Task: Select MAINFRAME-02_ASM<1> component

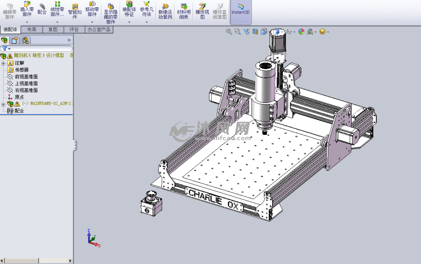Action: tap(47, 103)
